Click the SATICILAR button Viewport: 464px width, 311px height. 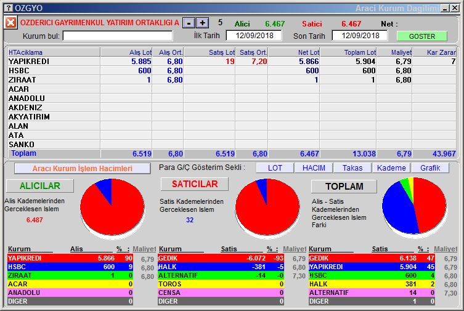[195, 184]
